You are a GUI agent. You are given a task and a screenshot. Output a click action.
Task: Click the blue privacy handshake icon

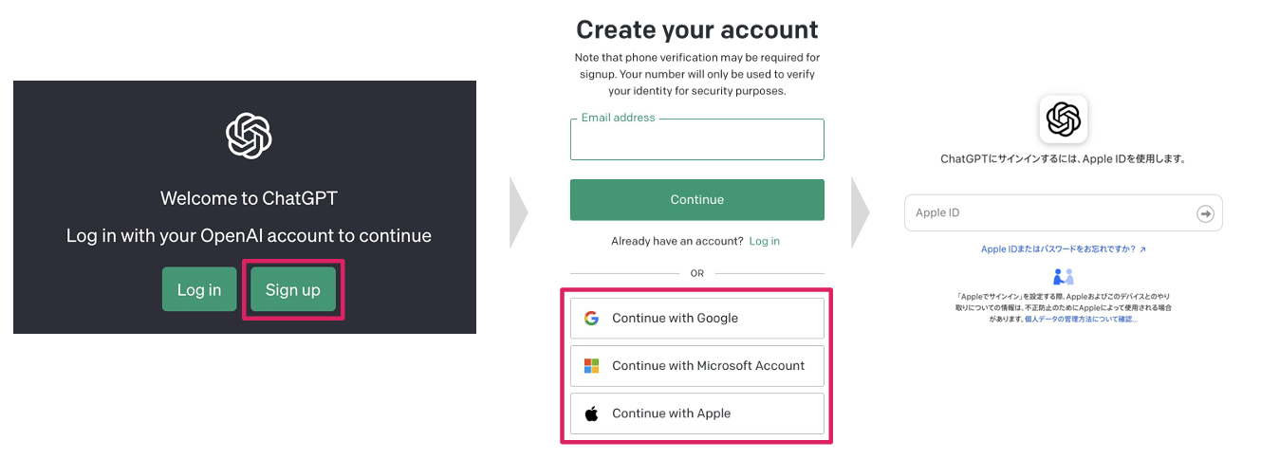[x=1063, y=277]
